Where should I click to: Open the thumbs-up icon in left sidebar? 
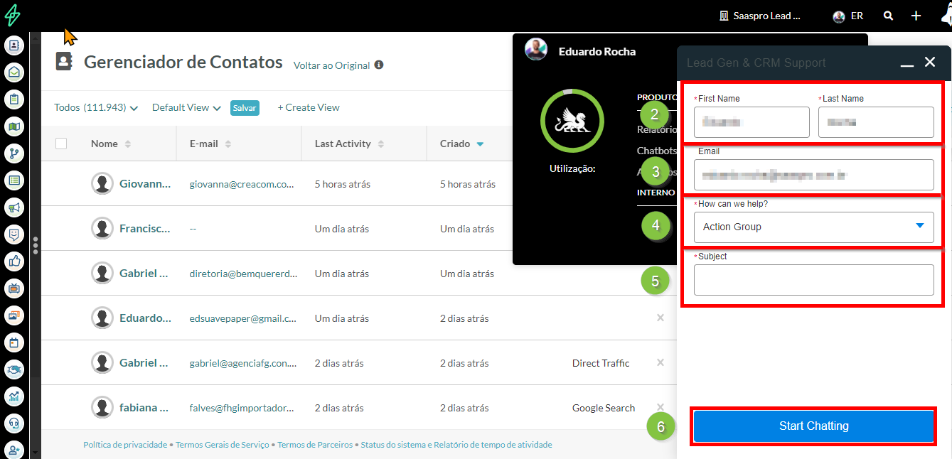point(14,261)
